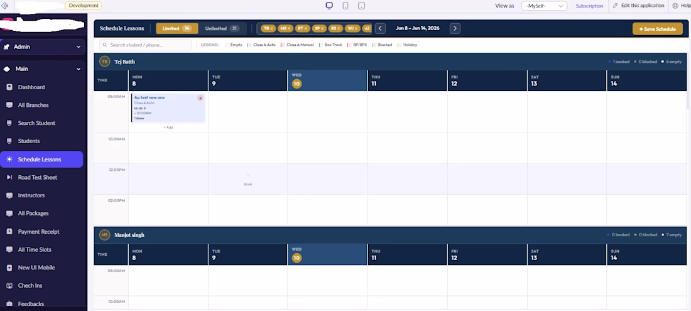This screenshot has width=691, height=311.
Task: Select the Unlimited 21 tab
Action: point(222,28)
